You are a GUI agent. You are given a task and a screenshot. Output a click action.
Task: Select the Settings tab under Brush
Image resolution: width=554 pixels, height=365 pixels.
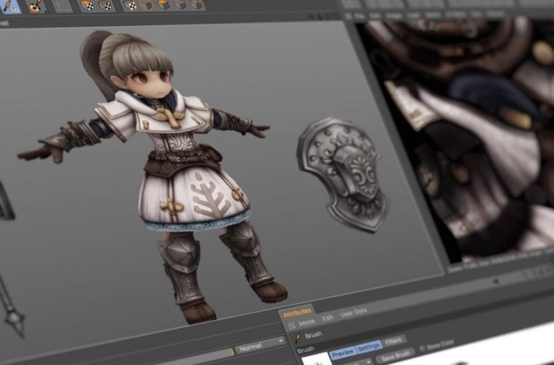pos(369,348)
